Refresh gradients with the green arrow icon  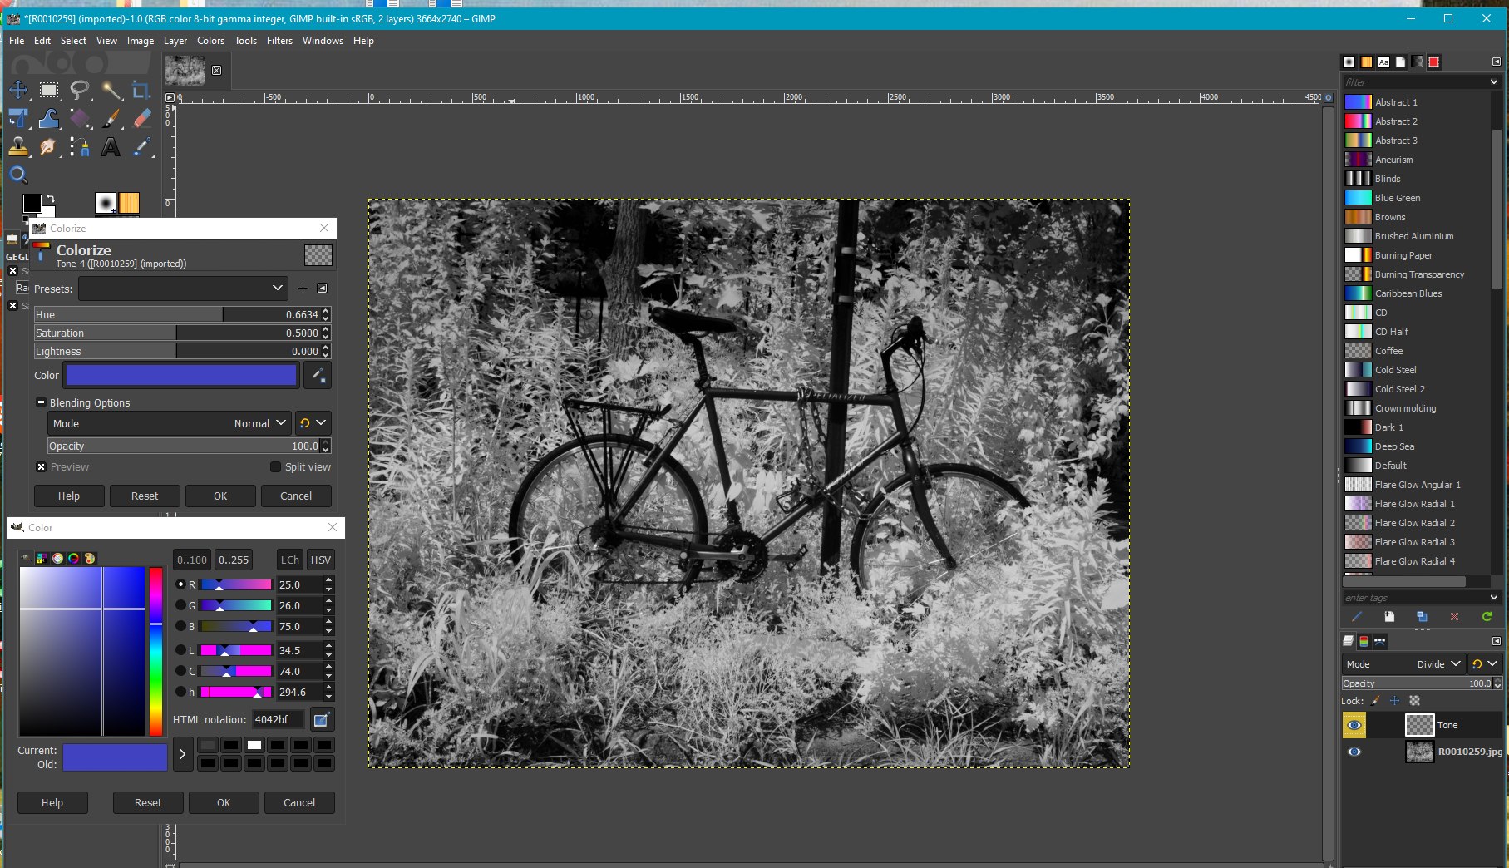1487,617
